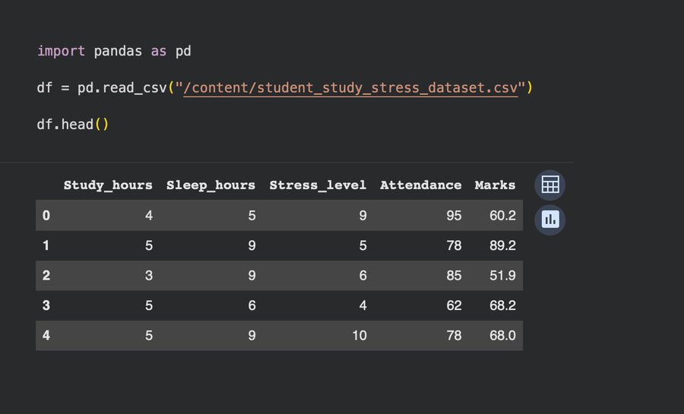Select row index 0 in the table
Image resolution: width=684 pixels, height=414 pixels.
(x=46, y=216)
